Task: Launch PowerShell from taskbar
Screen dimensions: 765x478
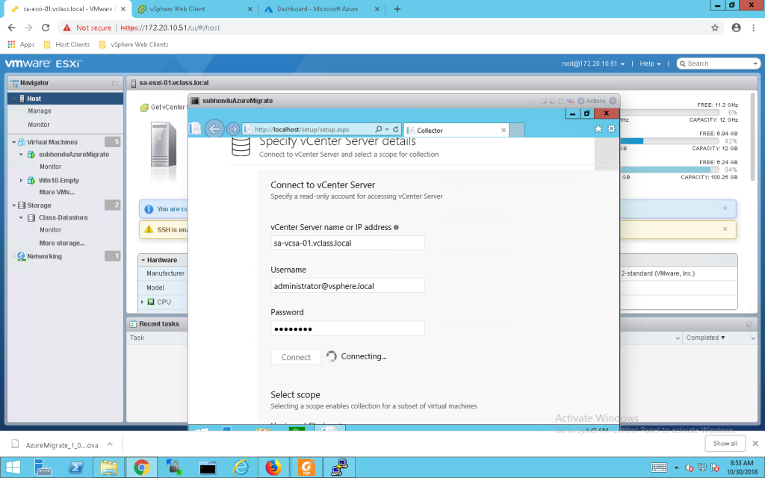Action: coord(75,468)
